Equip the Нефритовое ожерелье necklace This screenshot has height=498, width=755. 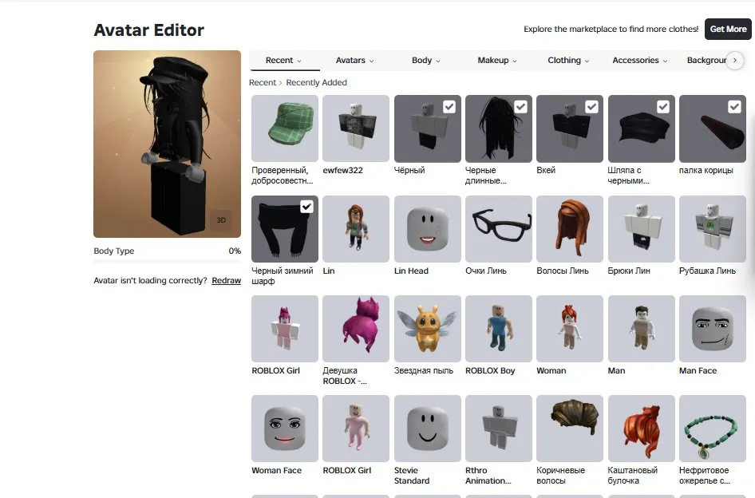click(x=713, y=429)
